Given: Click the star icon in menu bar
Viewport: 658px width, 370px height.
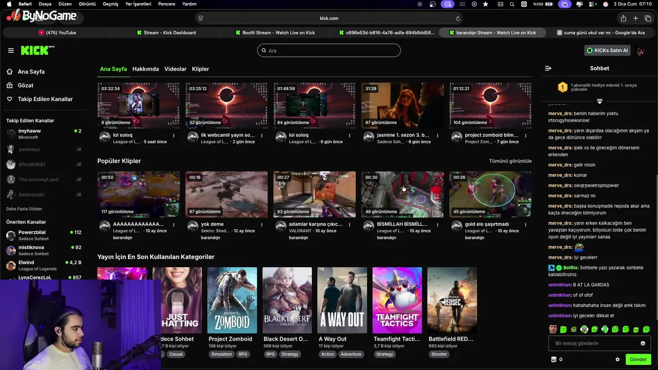Looking at the screenshot, I should pos(486,4).
